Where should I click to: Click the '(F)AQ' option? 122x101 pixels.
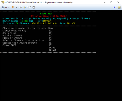(52, 48)
